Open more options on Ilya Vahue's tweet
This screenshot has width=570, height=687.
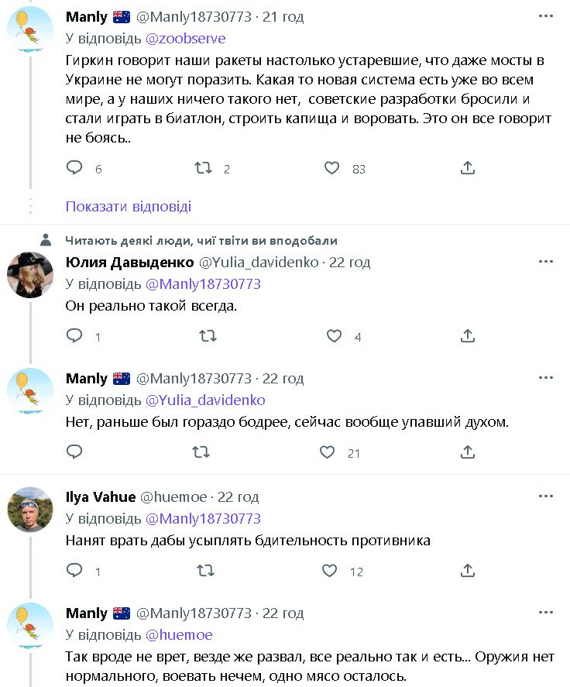546,496
